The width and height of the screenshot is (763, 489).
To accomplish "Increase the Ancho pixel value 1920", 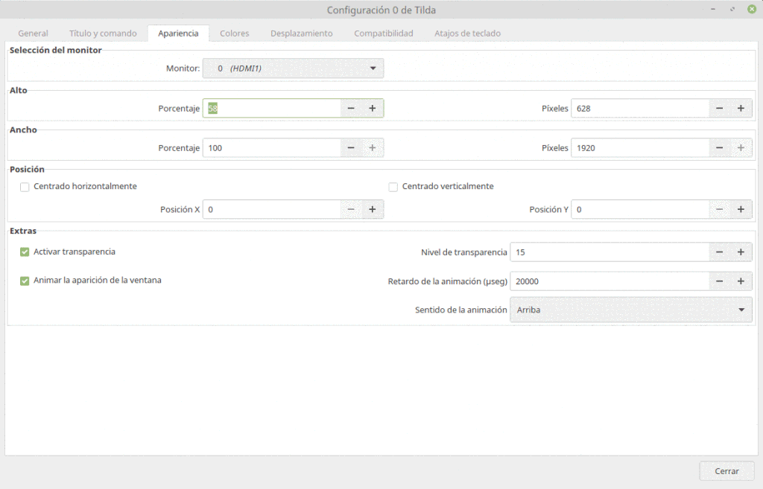I will (741, 147).
